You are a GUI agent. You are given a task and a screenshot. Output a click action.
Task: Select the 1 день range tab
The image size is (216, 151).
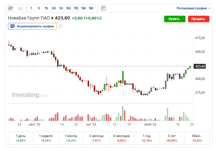pyautogui.click(x=21, y=138)
